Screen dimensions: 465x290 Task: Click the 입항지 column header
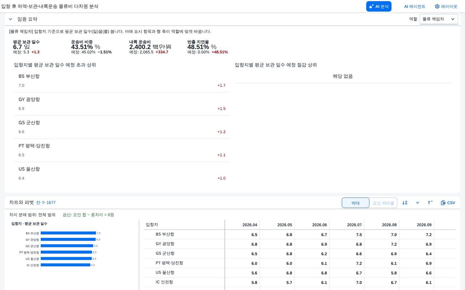click(x=184, y=225)
